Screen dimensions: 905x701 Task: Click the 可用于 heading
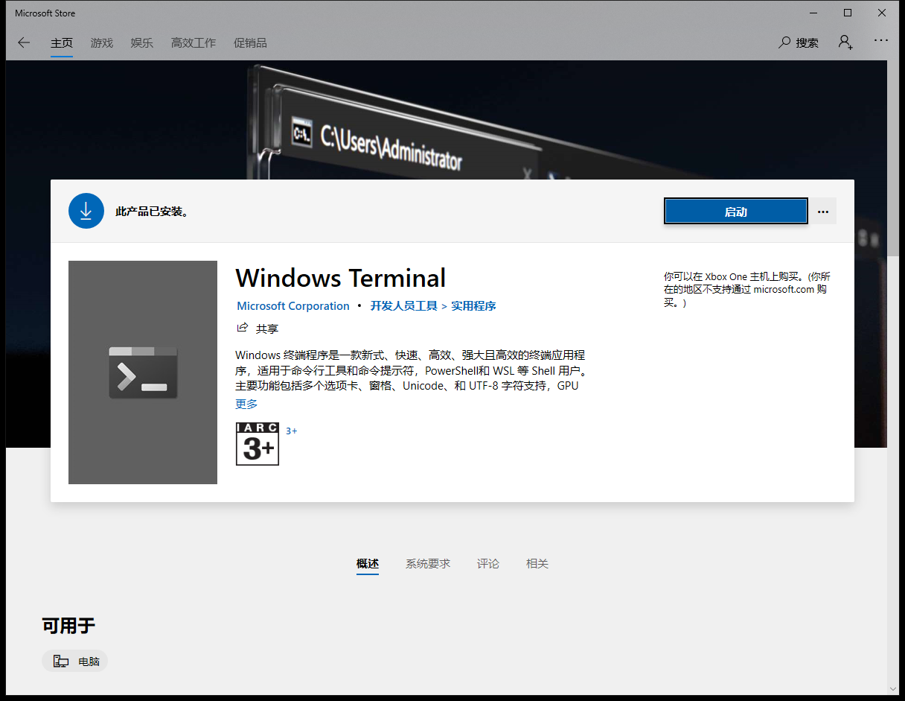click(68, 626)
